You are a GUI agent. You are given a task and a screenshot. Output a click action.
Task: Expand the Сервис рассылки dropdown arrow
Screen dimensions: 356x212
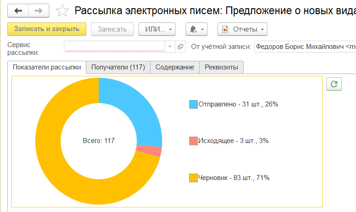tap(170, 47)
